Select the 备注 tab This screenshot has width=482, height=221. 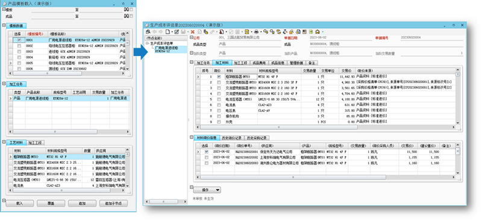[x=312, y=63]
